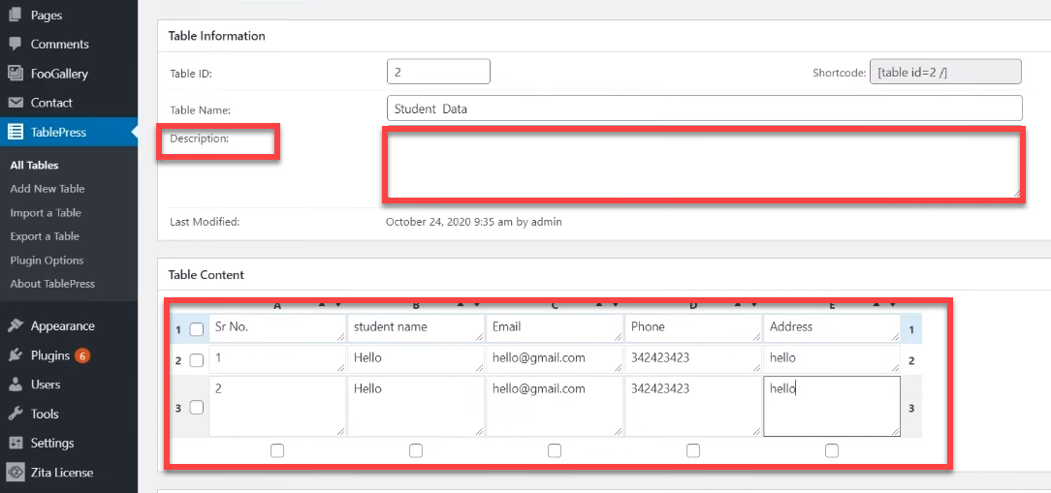Sort column E descending with down arrow

coord(893,305)
